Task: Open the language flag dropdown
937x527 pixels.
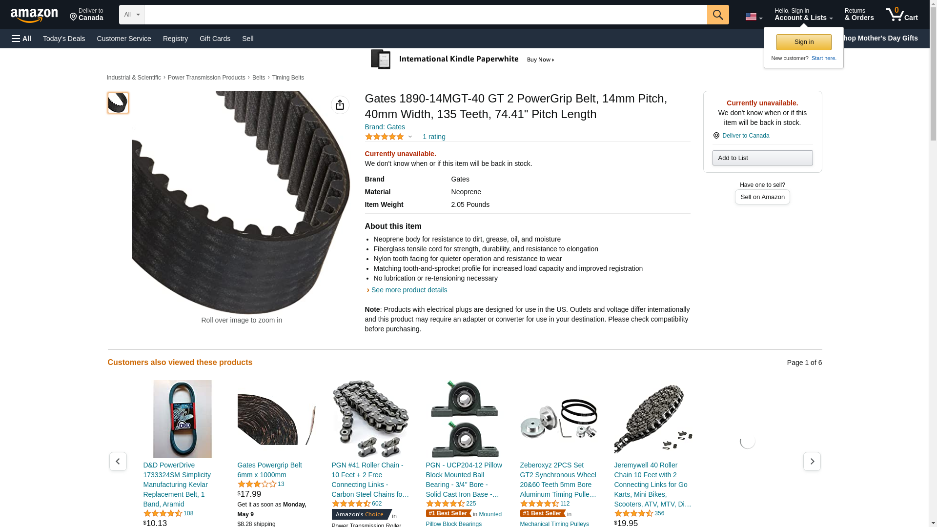Action: point(754,17)
